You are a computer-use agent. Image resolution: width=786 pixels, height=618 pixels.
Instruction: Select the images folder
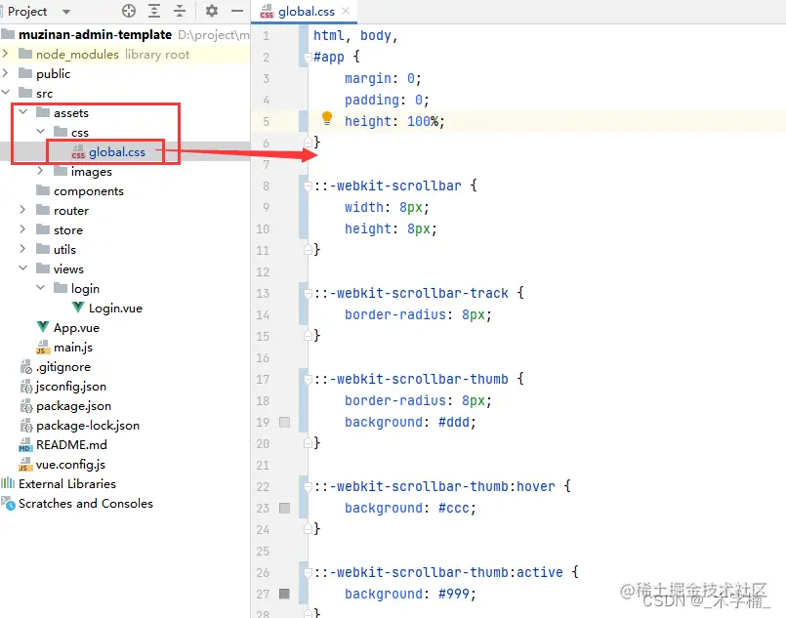click(91, 172)
